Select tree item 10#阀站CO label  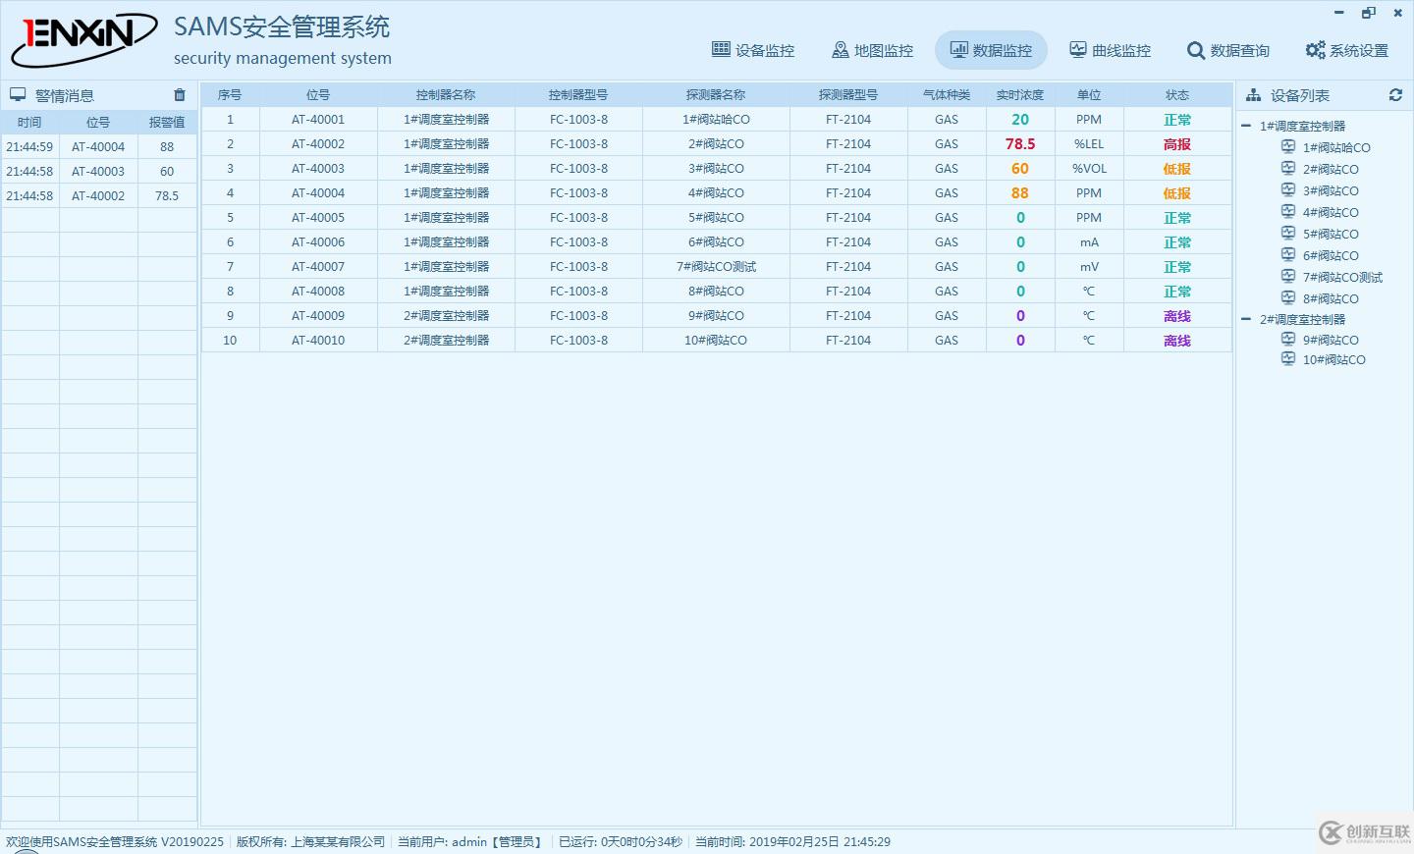(x=1333, y=359)
